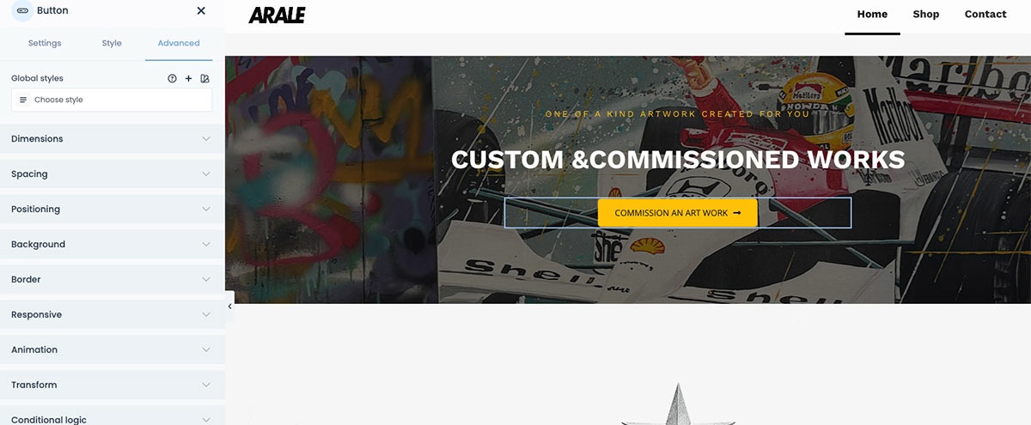This screenshot has width=1031, height=425.
Task: Open the Choose style dropdown
Action: click(x=112, y=100)
